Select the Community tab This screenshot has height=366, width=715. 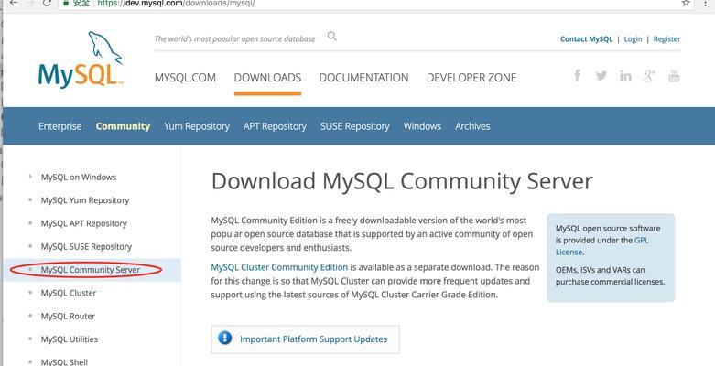[123, 126]
